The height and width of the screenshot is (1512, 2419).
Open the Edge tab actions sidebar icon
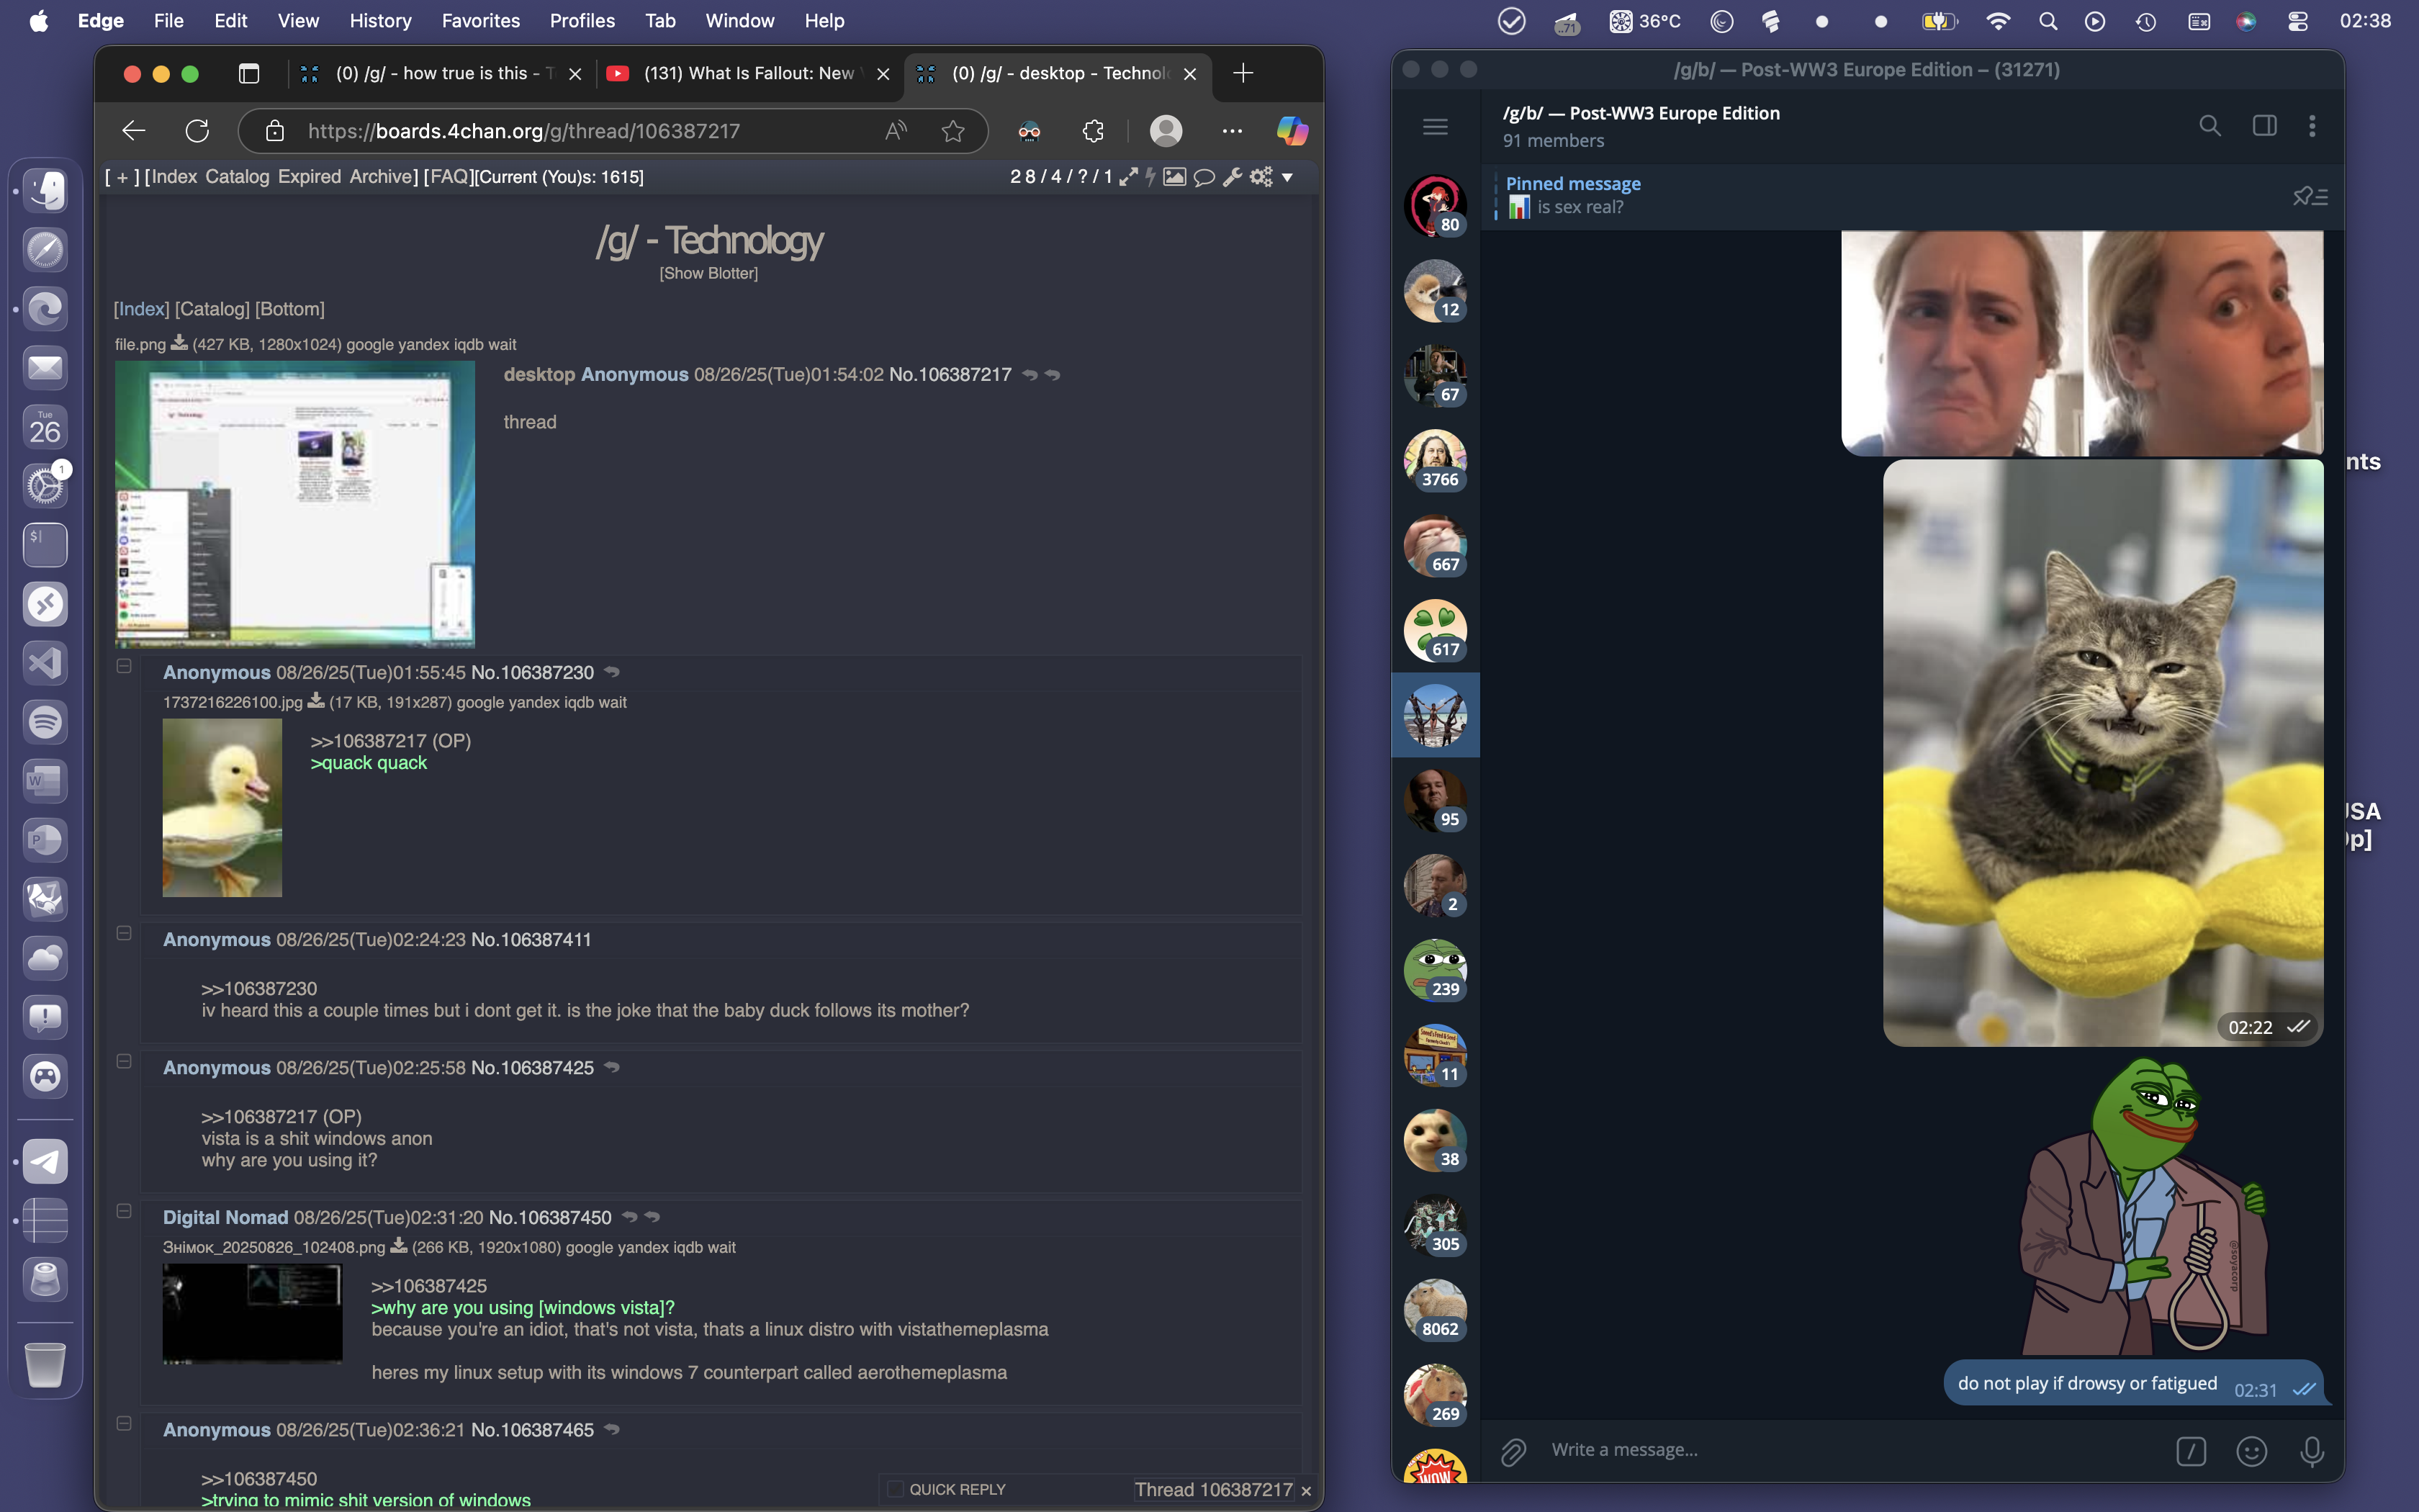(x=249, y=73)
